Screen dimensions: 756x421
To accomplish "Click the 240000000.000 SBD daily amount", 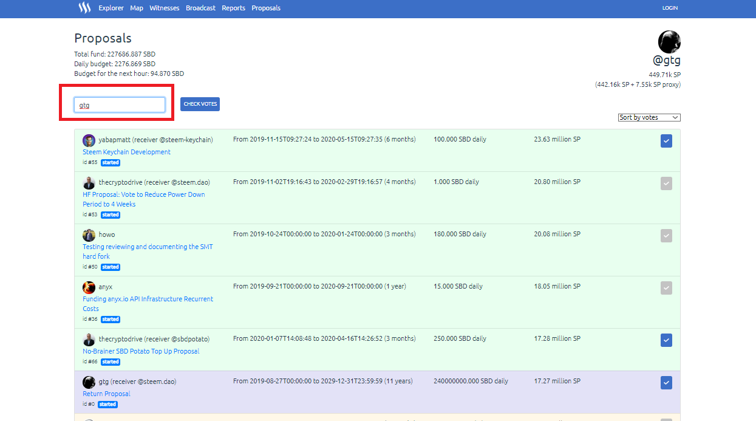I will 471,382.
